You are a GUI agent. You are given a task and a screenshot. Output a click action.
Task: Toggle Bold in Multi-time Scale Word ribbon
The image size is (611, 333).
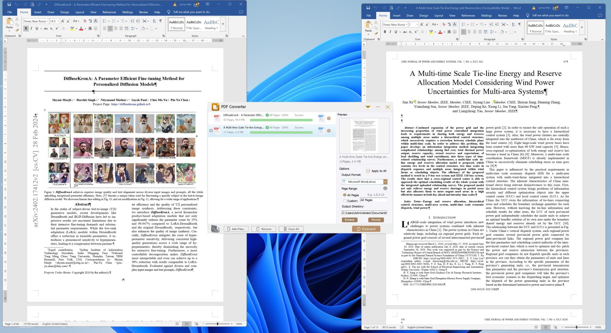(x=385, y=32)
